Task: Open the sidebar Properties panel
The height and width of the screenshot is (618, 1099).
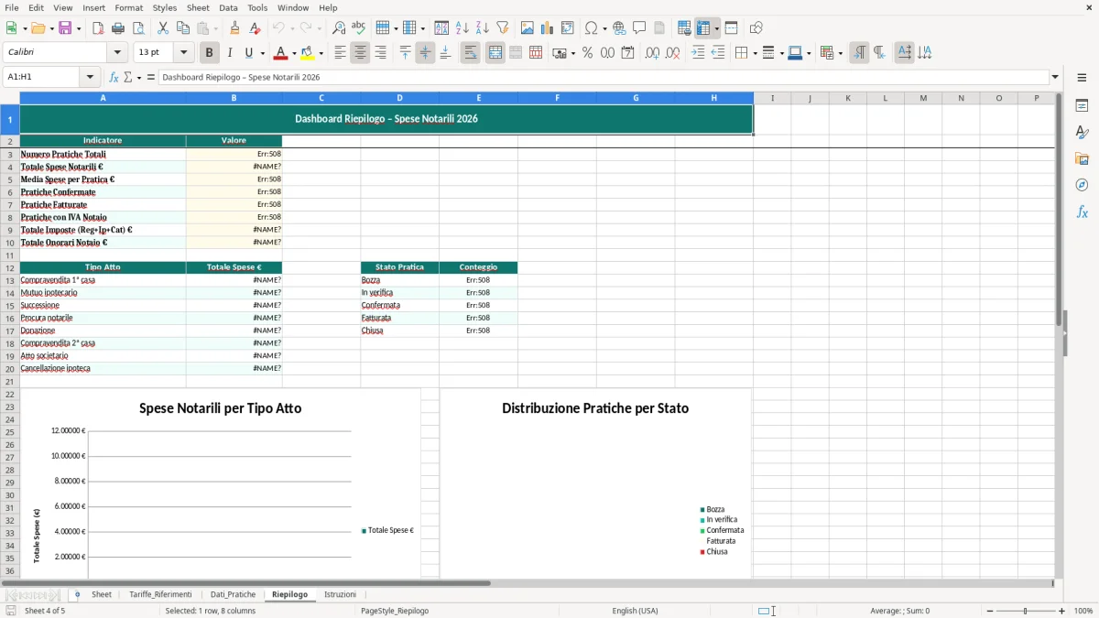Action: point(1082,105)
